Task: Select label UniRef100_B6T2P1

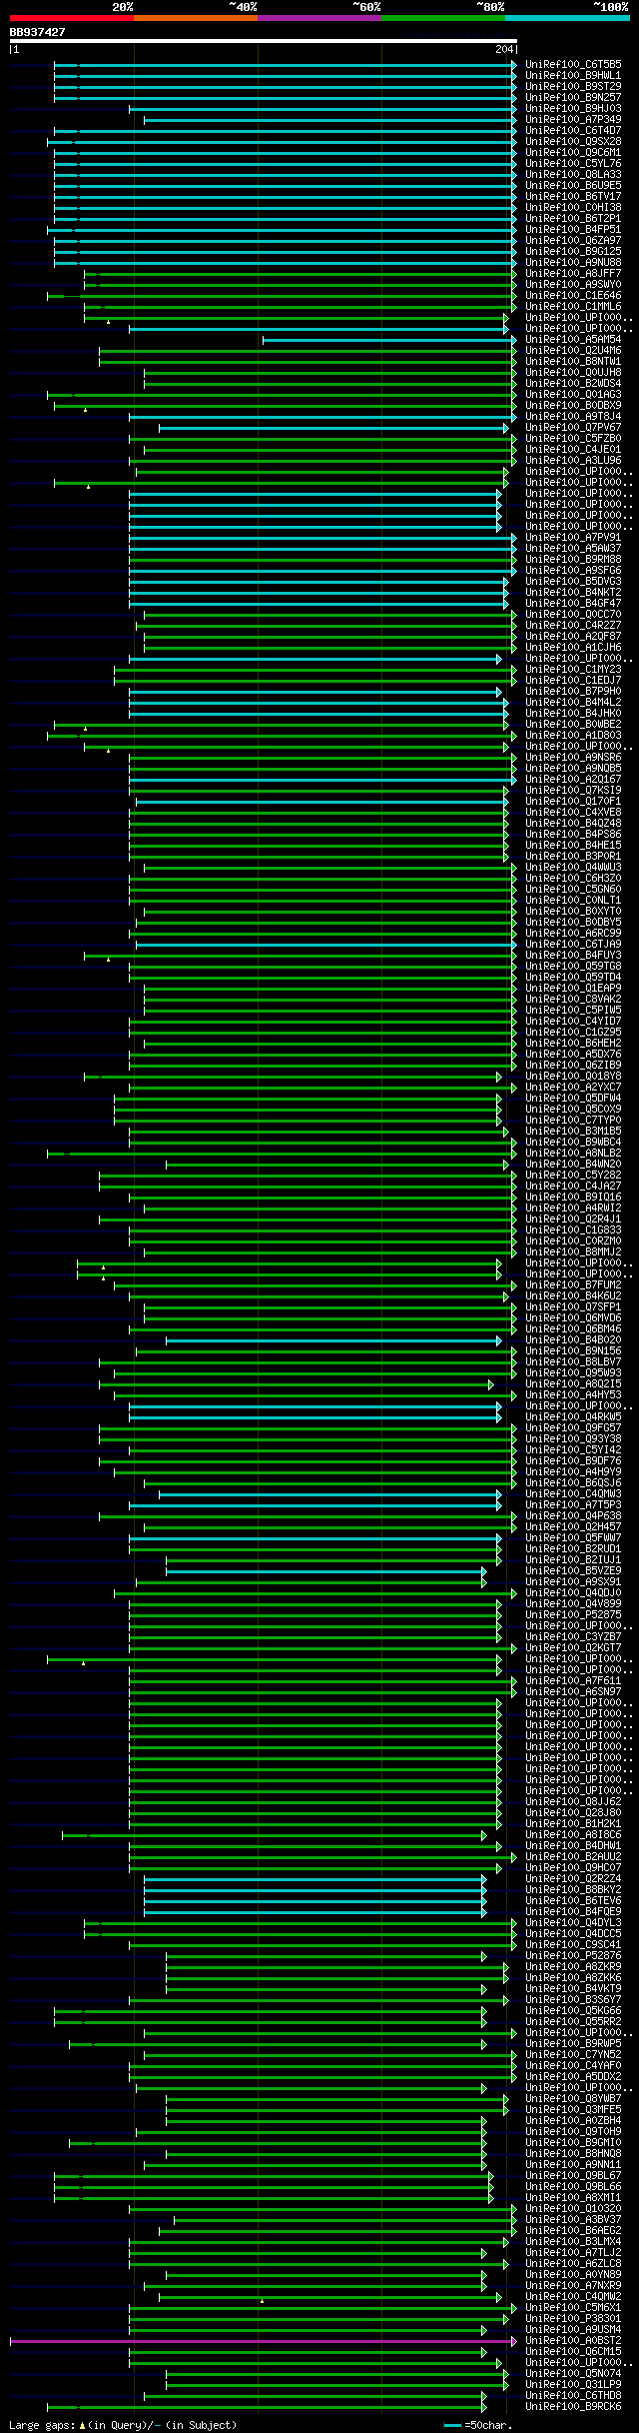Action: point(573,219)
